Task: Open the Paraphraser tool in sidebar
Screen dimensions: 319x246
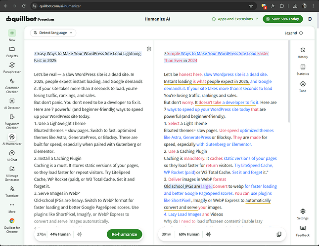Action: point(12,68)
